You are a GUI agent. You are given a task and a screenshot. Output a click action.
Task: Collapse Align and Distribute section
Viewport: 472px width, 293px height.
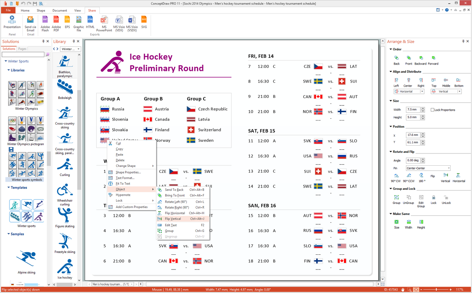pos(391,72)
